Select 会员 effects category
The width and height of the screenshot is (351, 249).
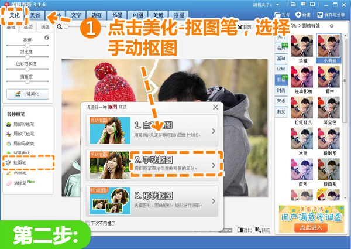click(x=281, y=47)
